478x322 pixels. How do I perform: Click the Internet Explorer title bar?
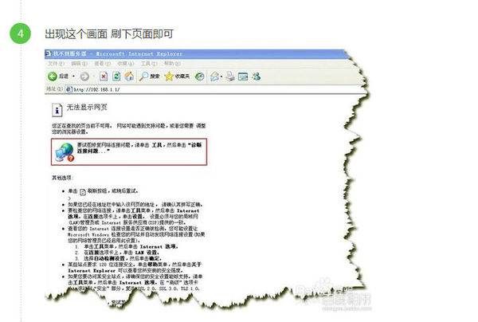[195, 54]
